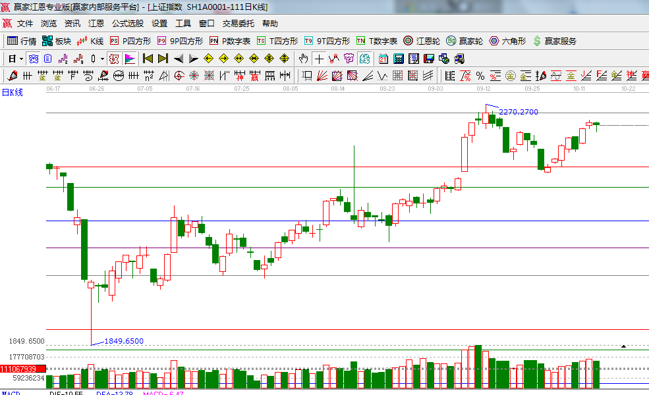Click the P四方形 toolbar button
The height and width of the screenshot is (395, 649).
click(x=131, y=41)
